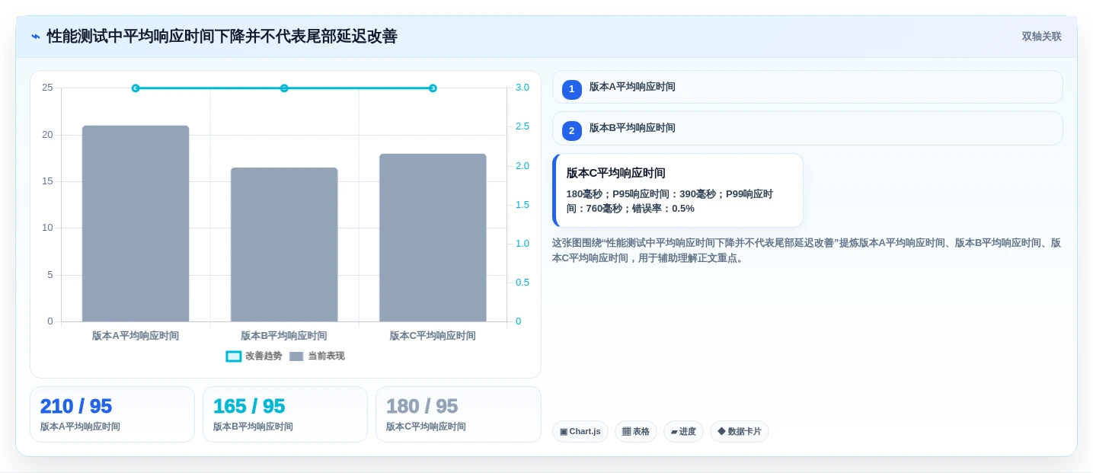
Task: Click the diamond icon in the 数据卡片 tag
Action: point(721,431)
